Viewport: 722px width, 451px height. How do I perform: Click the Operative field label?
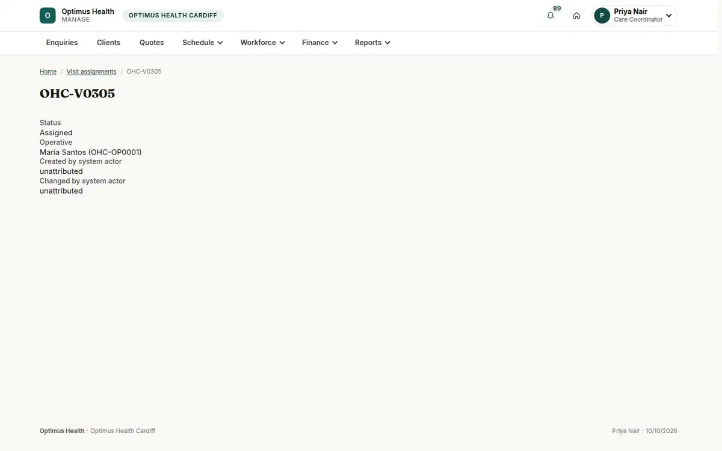56,143
